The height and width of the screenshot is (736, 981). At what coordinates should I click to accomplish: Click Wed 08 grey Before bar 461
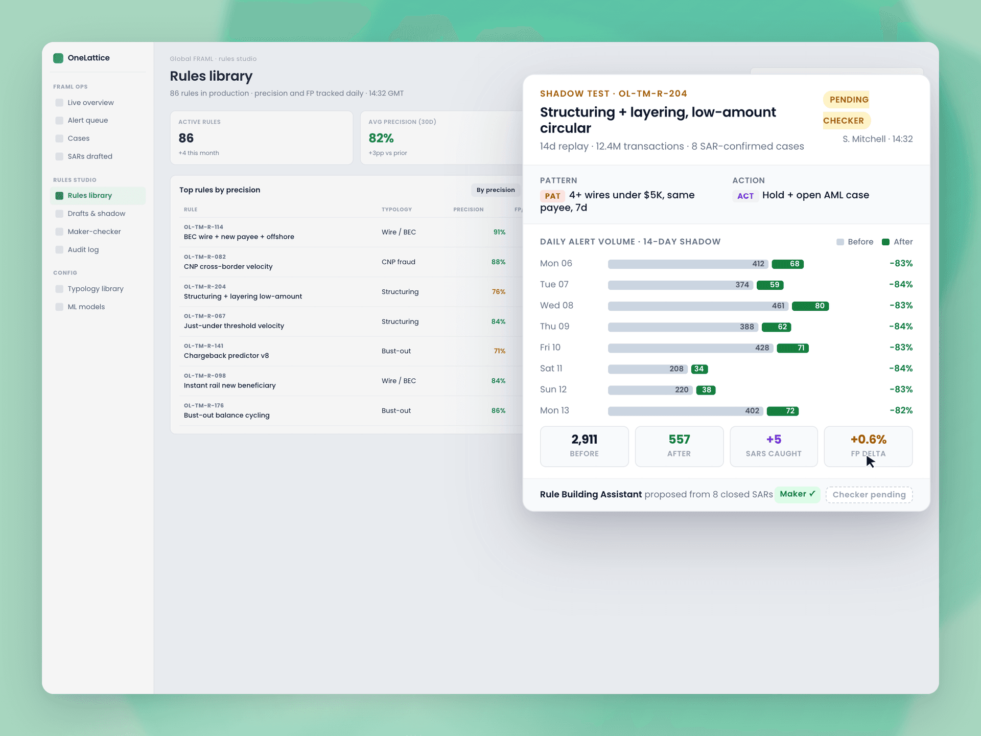[x=698, y=306]
